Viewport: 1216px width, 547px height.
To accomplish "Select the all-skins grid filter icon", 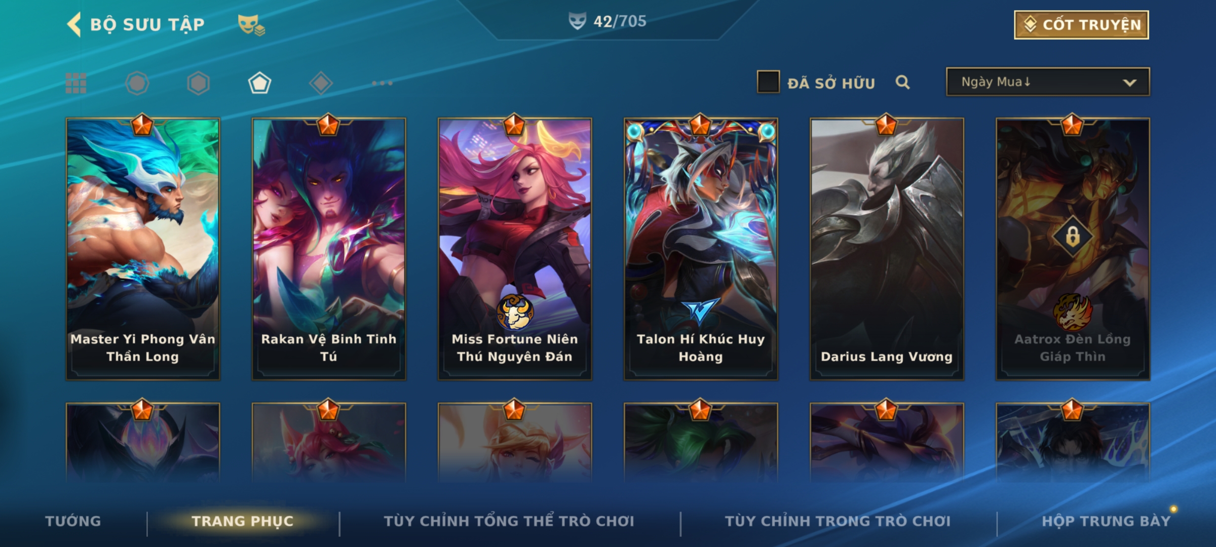I will [76, 83].
